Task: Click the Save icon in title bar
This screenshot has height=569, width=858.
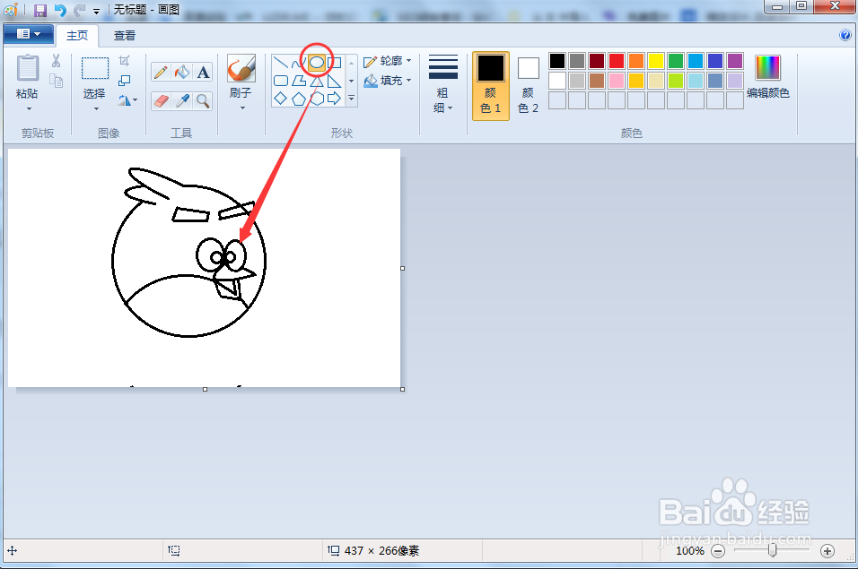Action: (x=40, y=10)
